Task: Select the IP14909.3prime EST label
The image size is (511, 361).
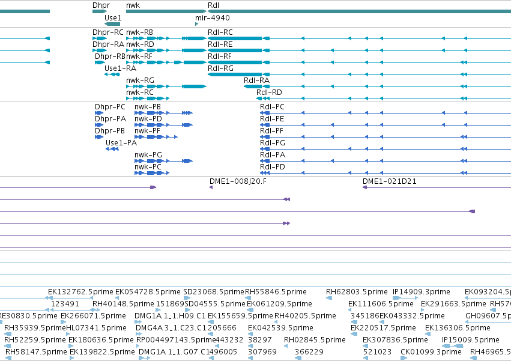Action: (422, 292)
